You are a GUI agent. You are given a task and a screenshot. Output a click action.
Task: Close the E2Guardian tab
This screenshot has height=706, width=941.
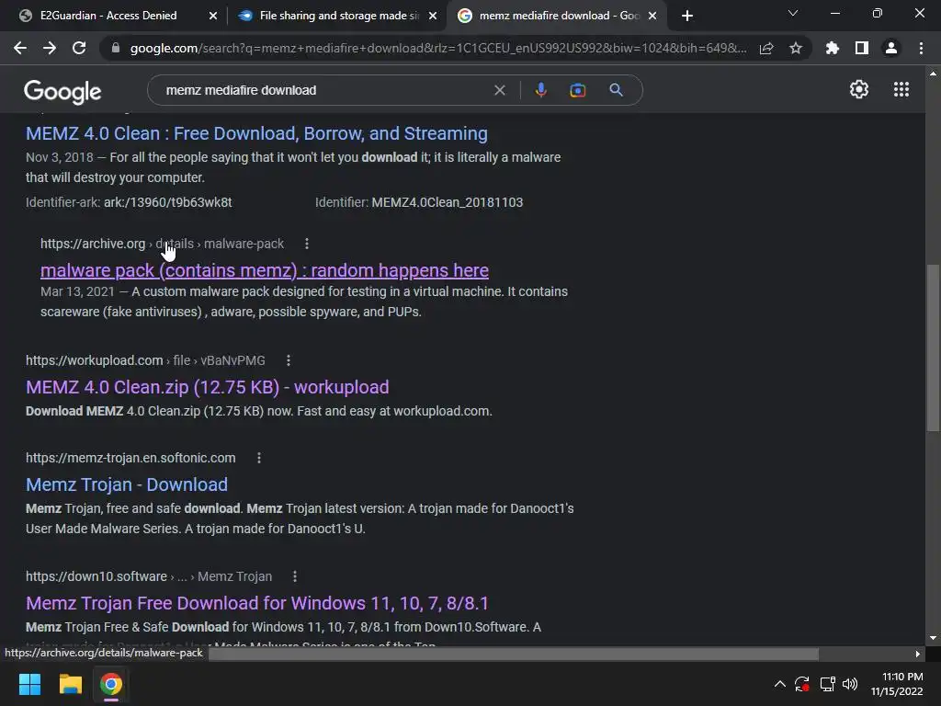pos(213,17)
